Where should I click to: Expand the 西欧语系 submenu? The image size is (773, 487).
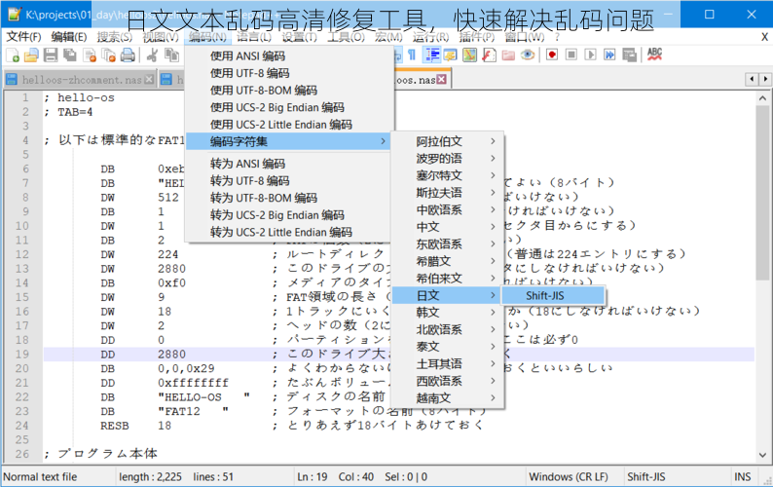tap(448, 381)
